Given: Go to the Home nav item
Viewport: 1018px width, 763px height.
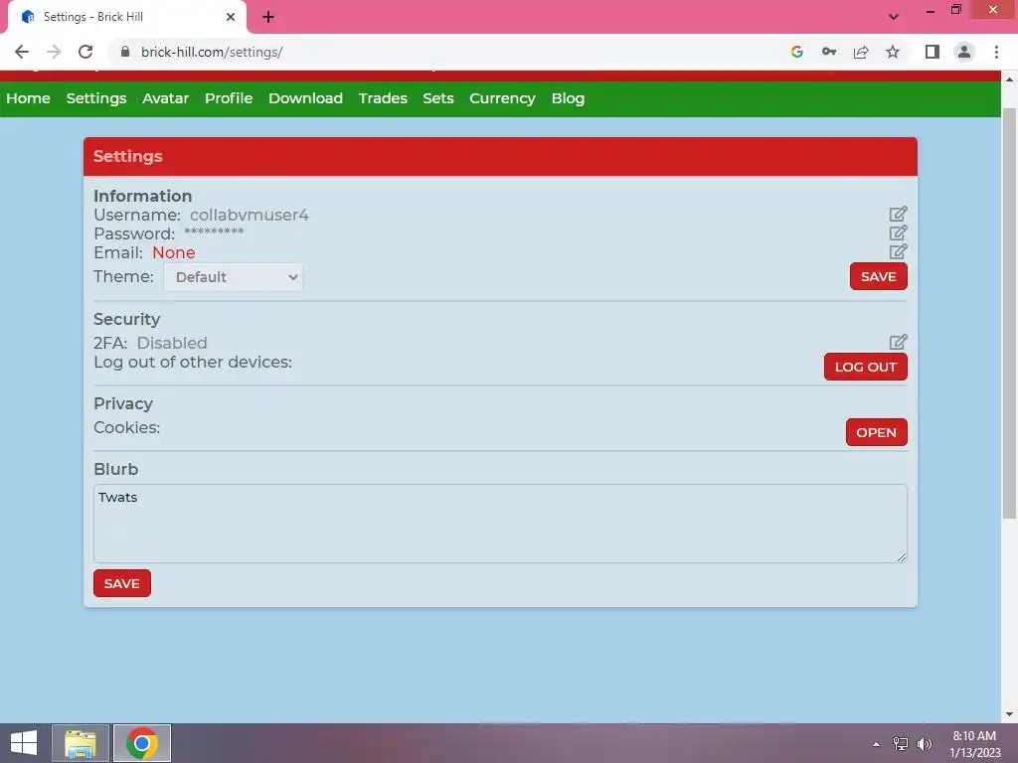Looking at the screenshot, I should pyautogui.click(x=29, y=98).
